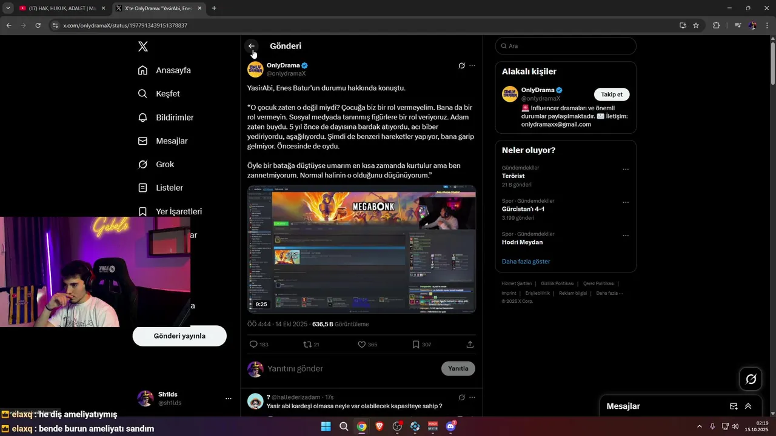Open more options for Terörist trend

coord(626,170)
